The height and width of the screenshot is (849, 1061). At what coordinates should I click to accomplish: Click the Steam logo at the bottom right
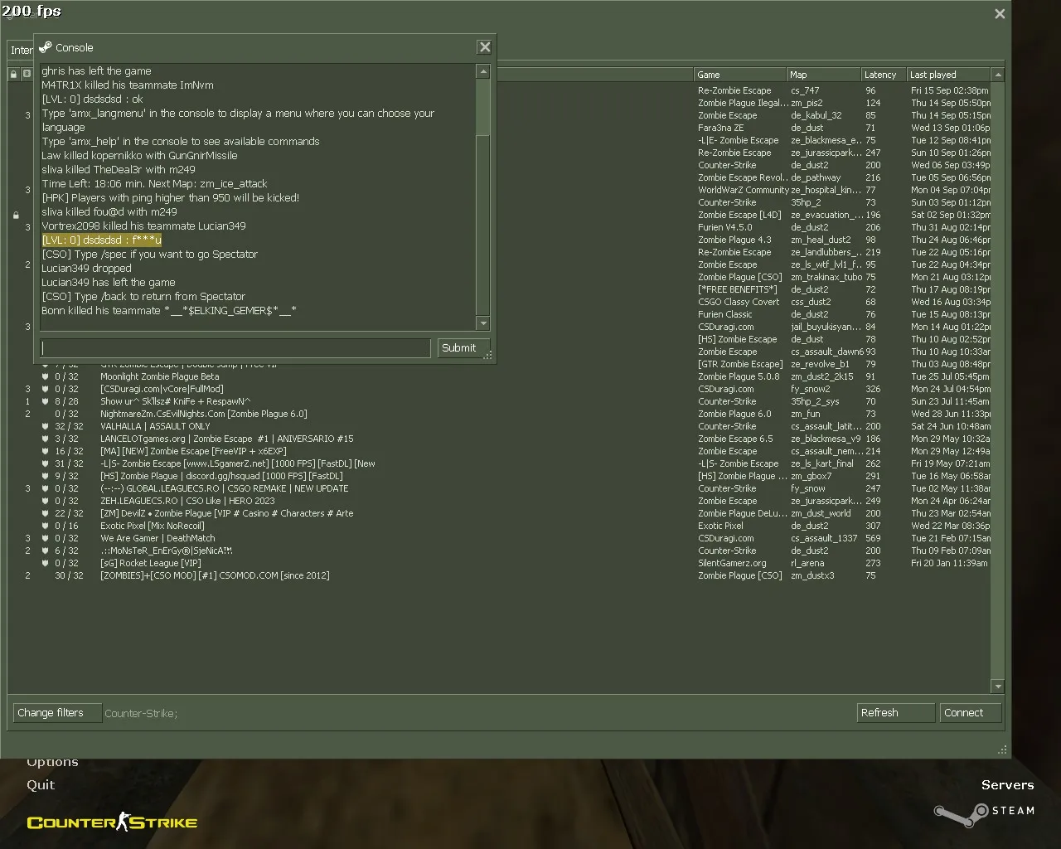point(985,813)
